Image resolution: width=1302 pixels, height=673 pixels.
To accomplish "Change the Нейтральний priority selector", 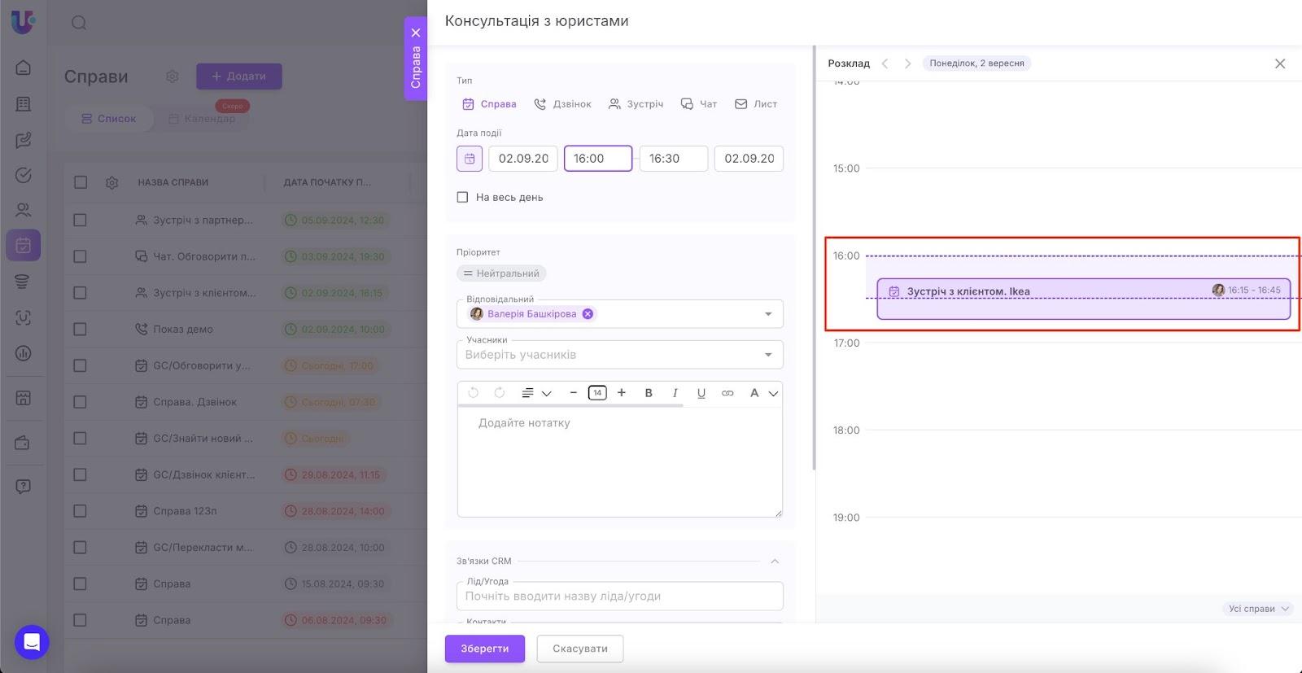I will [501, 273].
